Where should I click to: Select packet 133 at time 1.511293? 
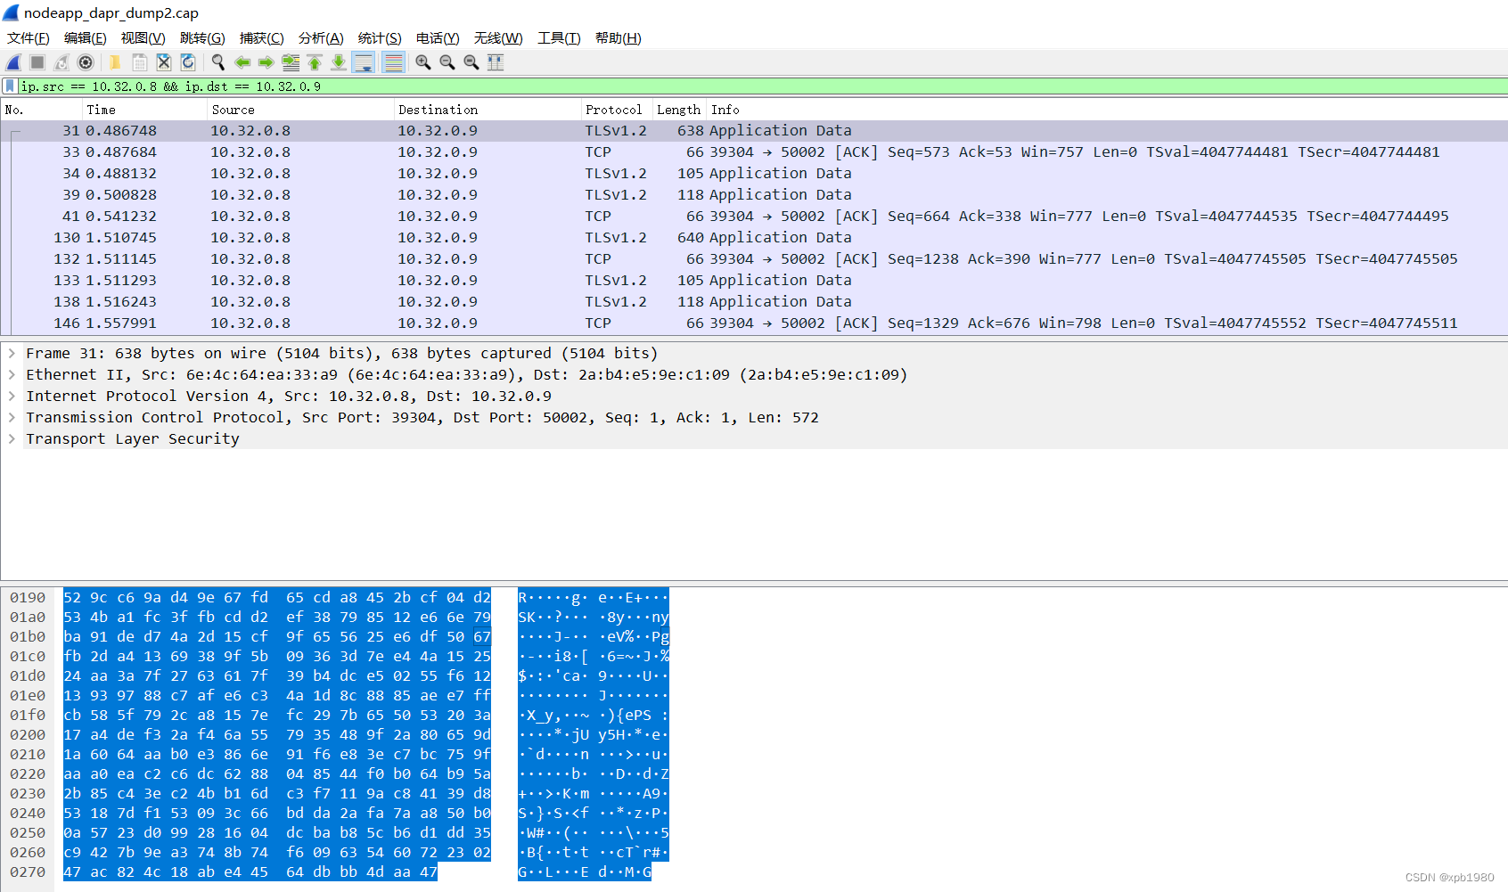tap(754, 281)
